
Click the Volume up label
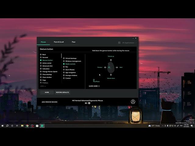click(x=111, y=56)
